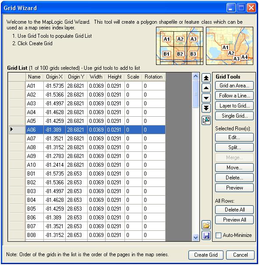Move selected row to top of list

click(x=206, y=78)
